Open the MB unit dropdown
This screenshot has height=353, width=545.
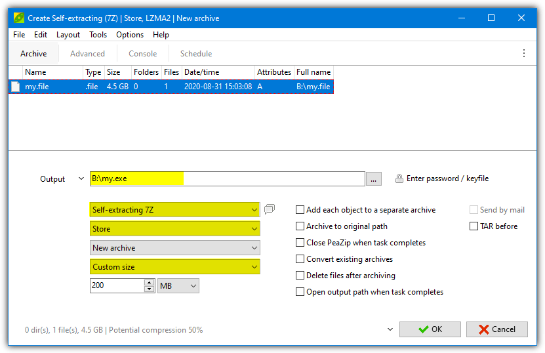pos(178,286)
